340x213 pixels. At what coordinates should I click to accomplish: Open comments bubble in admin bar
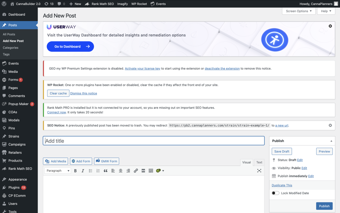(61, 4)
